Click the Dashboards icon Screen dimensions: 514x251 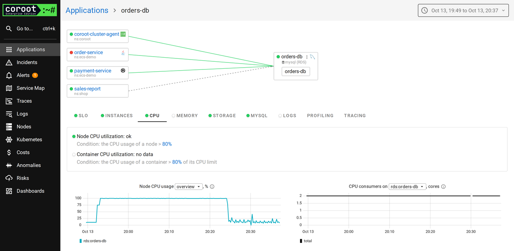[x=9, y=191]
